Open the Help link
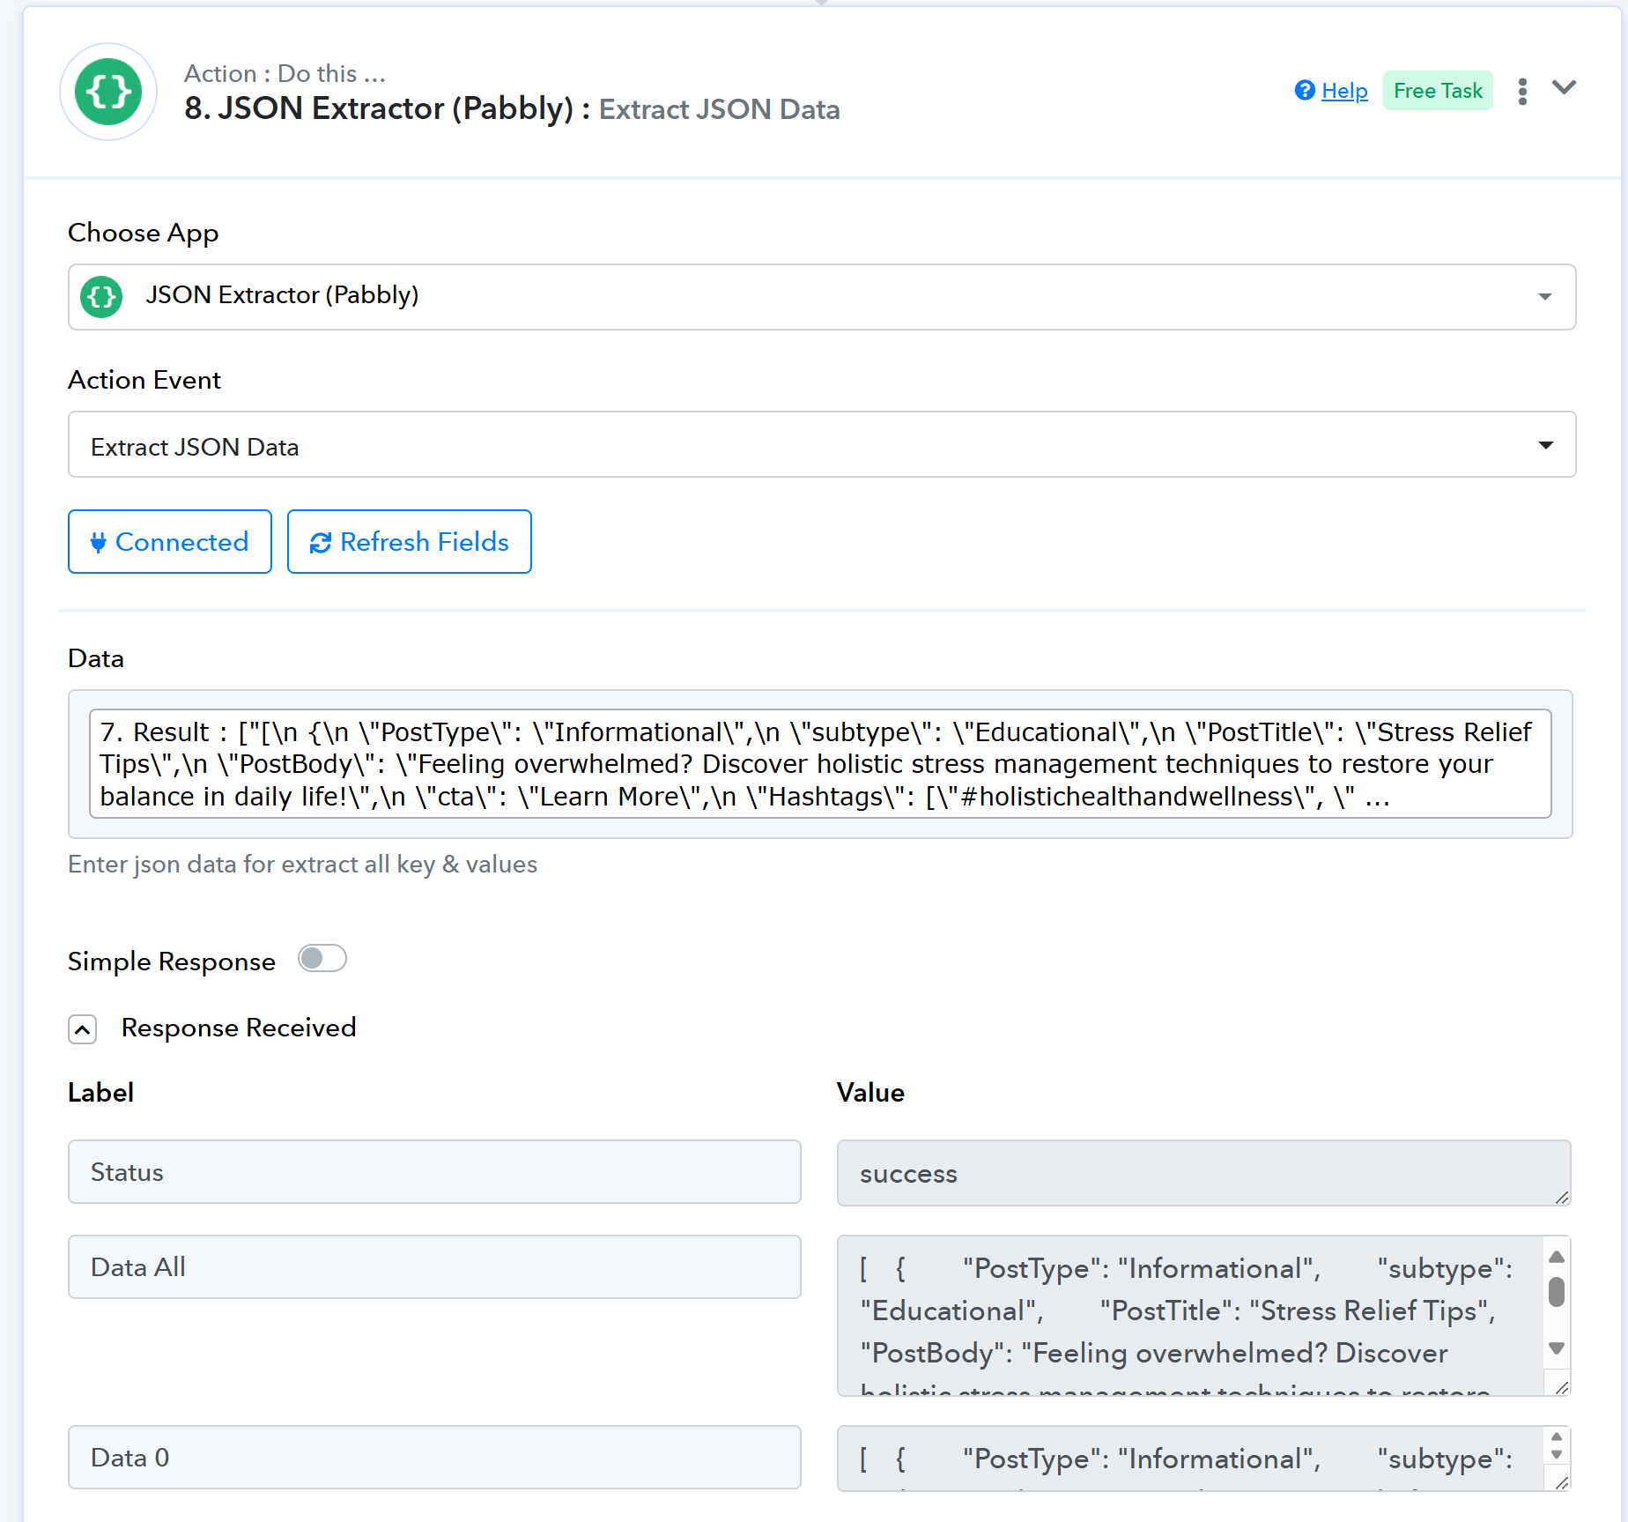This screenshot has height=1522, width=1628. point(1344,91)
